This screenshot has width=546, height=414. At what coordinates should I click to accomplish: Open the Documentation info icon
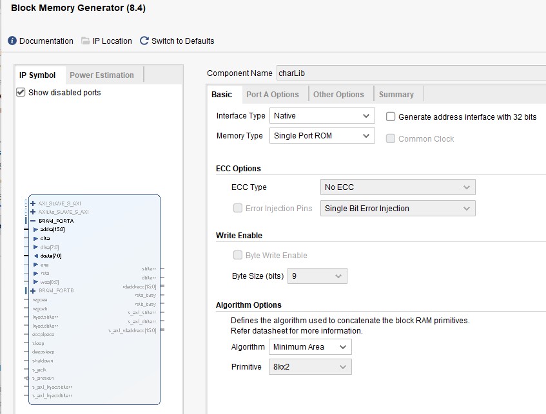[x=12, y=41]
